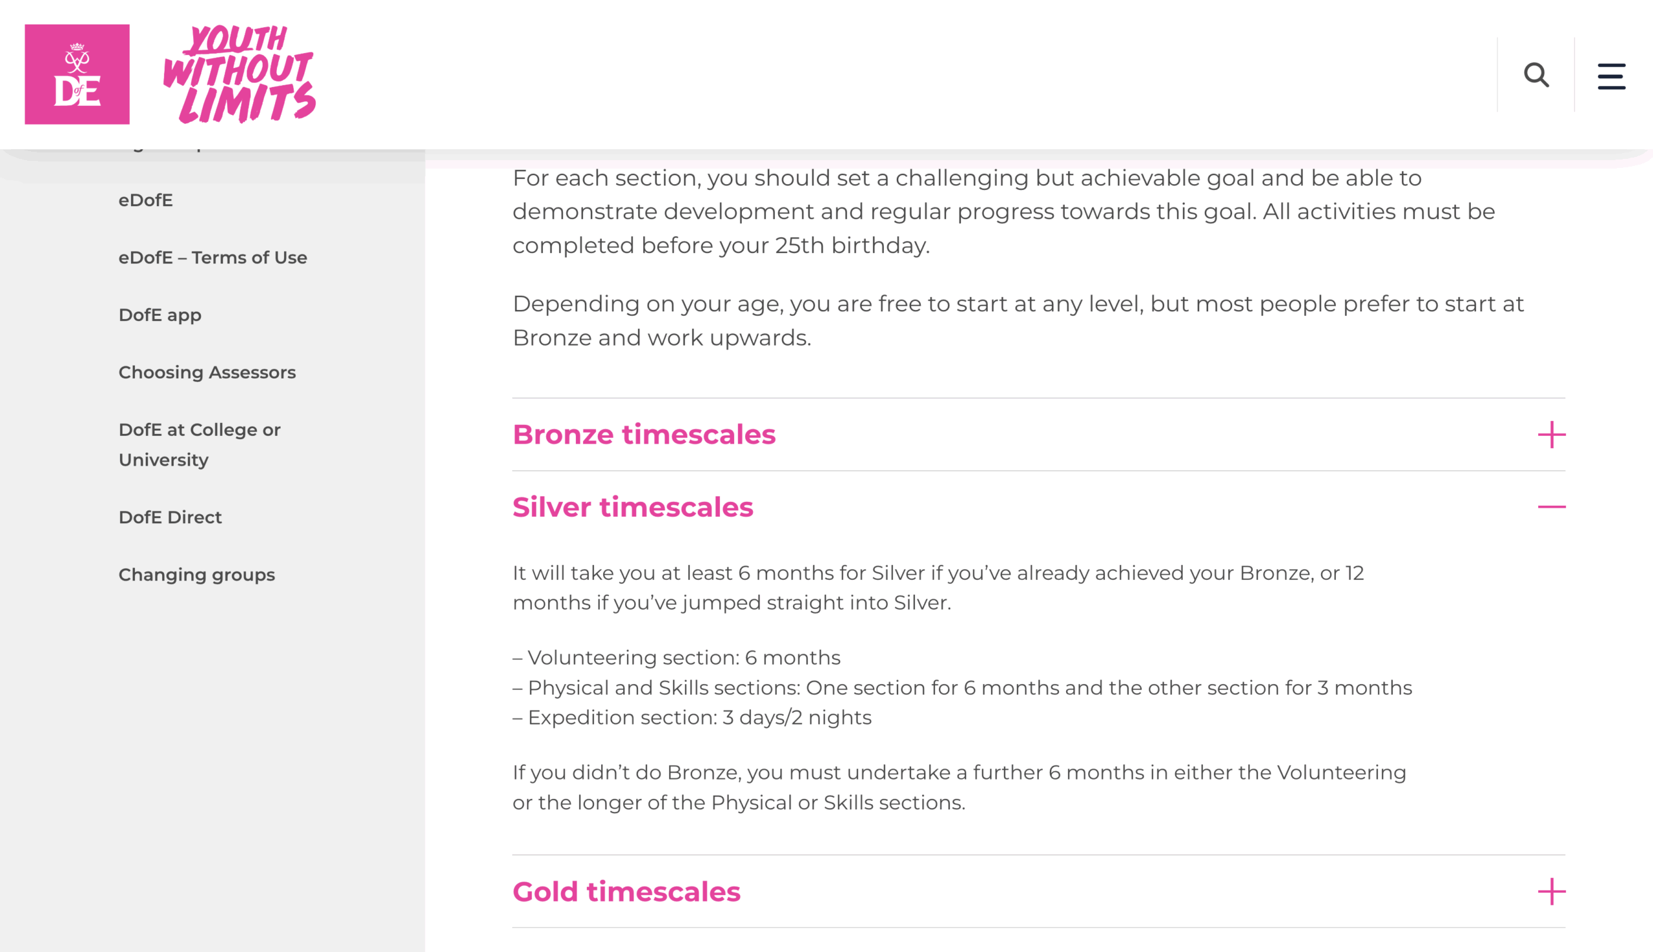This screenshot has height=952, width=1653.
Task: Open the hamburger menu icon
Action: click(x=1611, y=76)
